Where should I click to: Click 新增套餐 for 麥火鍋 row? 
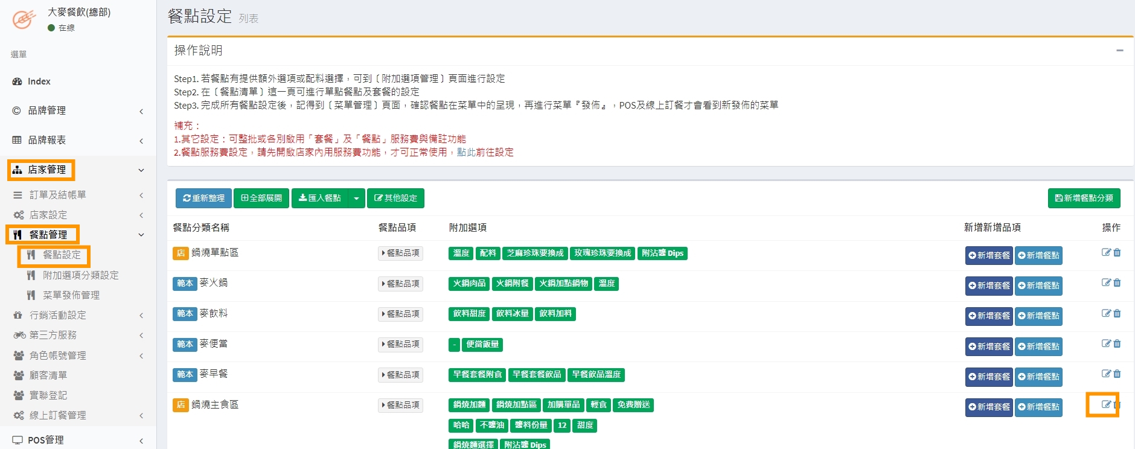989,285
